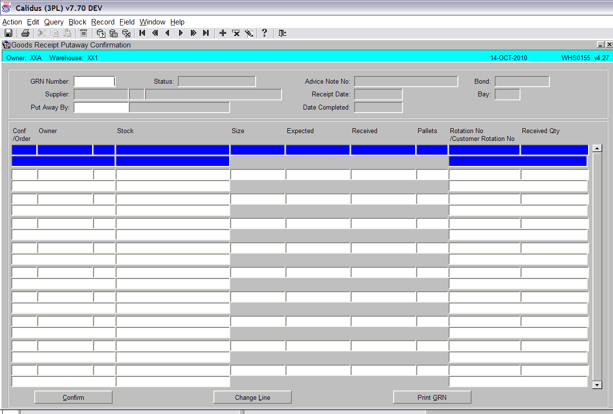Open the Field menu
This screenshot has width=613, height=414.
pyautogui.click(x=127, y=22)
